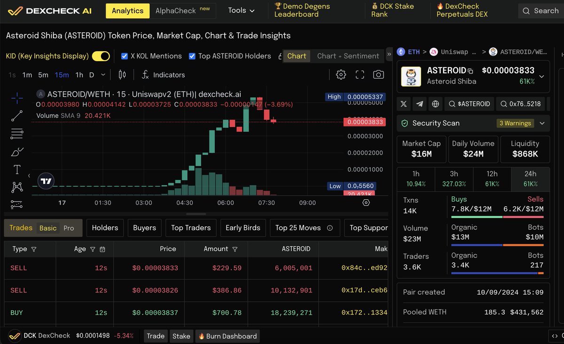This screenshot has height=344, width=564.
Task: Click the TradingView logo on chart
Action: tap(46, 181)
